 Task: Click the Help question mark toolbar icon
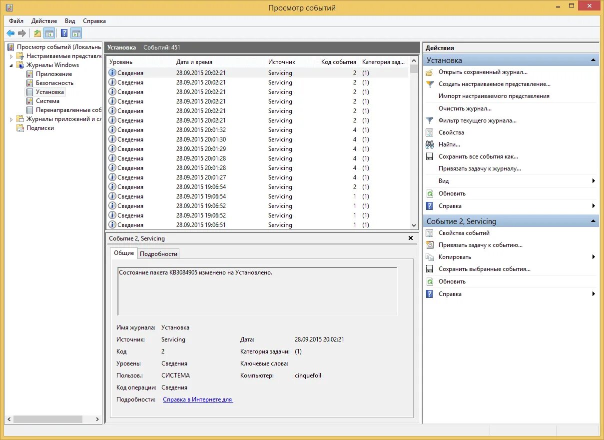(x=64, y=33)
